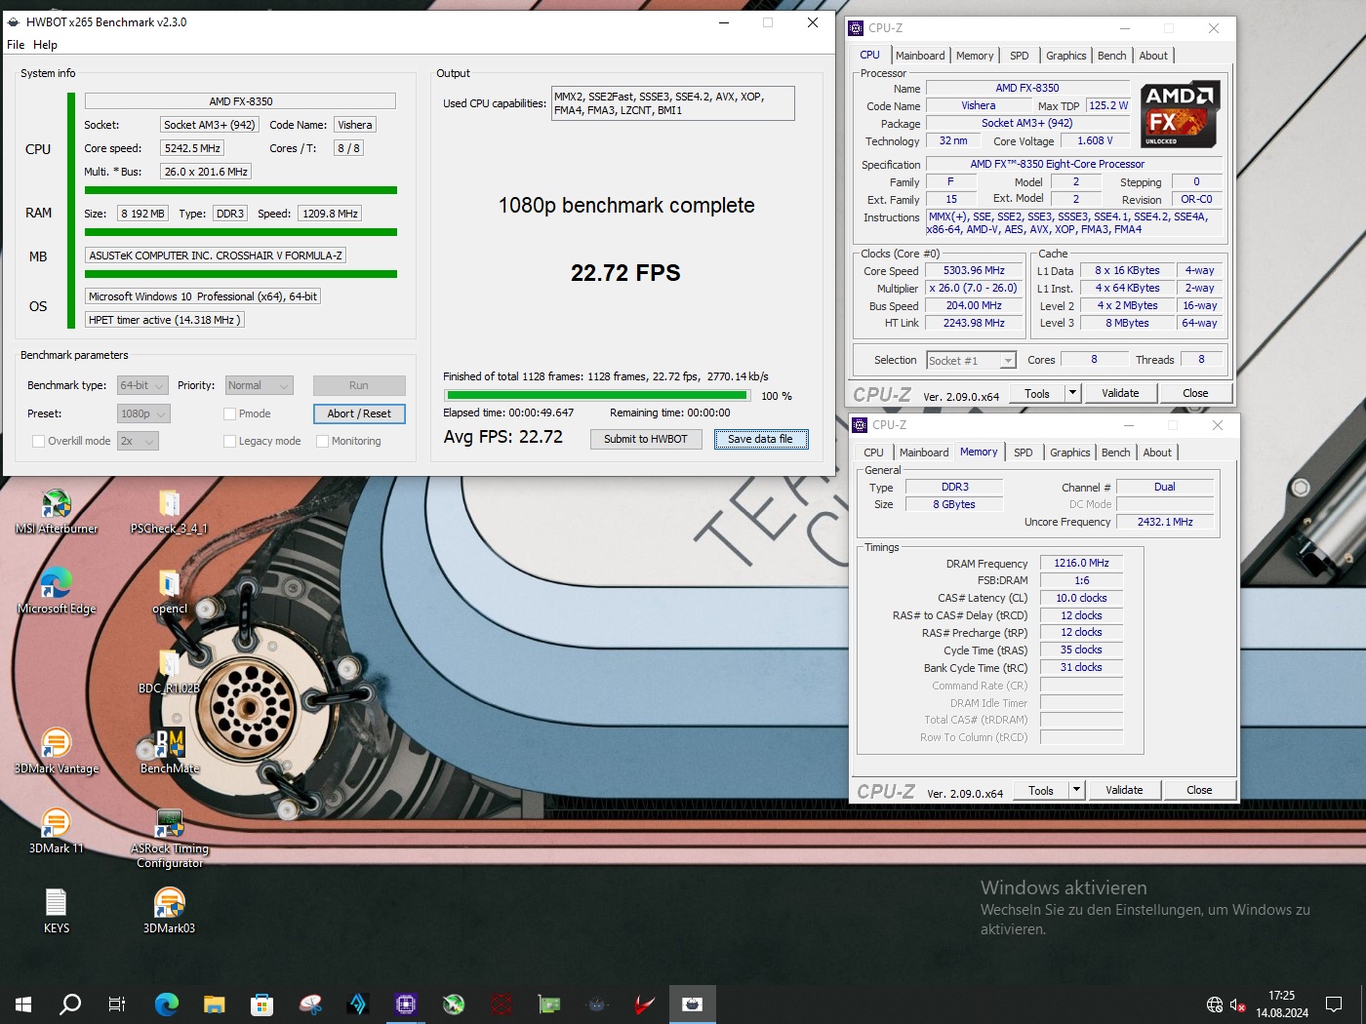Open MSI Afterburner desktop shortcut
The height and width of the screenshot is (1024, 1366).
coord(57,511)
